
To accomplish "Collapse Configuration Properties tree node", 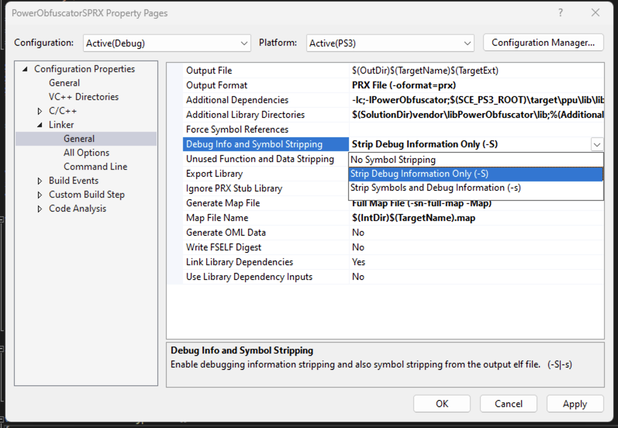I will (x=25, y=69).
